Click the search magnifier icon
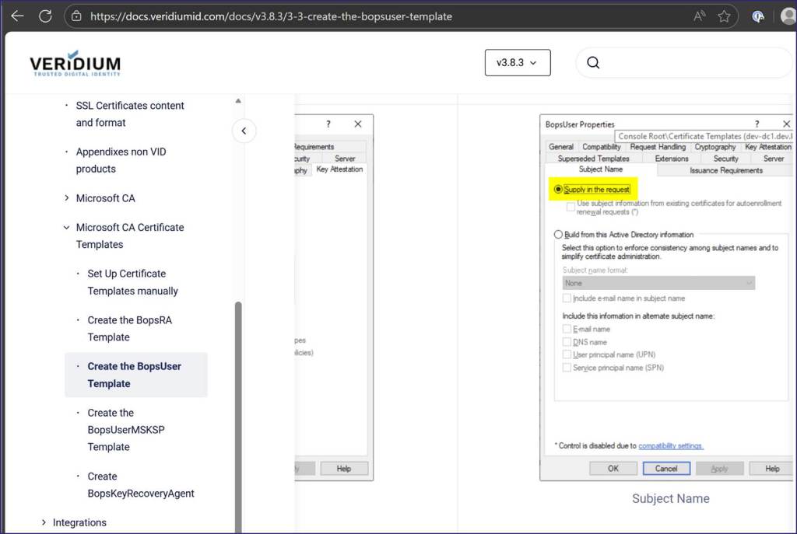 click(x=593, y=63)
